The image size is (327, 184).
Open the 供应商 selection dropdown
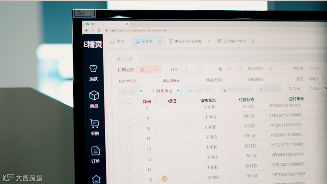point(316,68)
